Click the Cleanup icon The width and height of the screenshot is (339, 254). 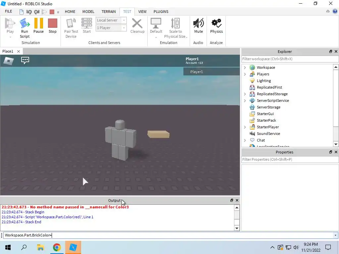tap(137, 23)
